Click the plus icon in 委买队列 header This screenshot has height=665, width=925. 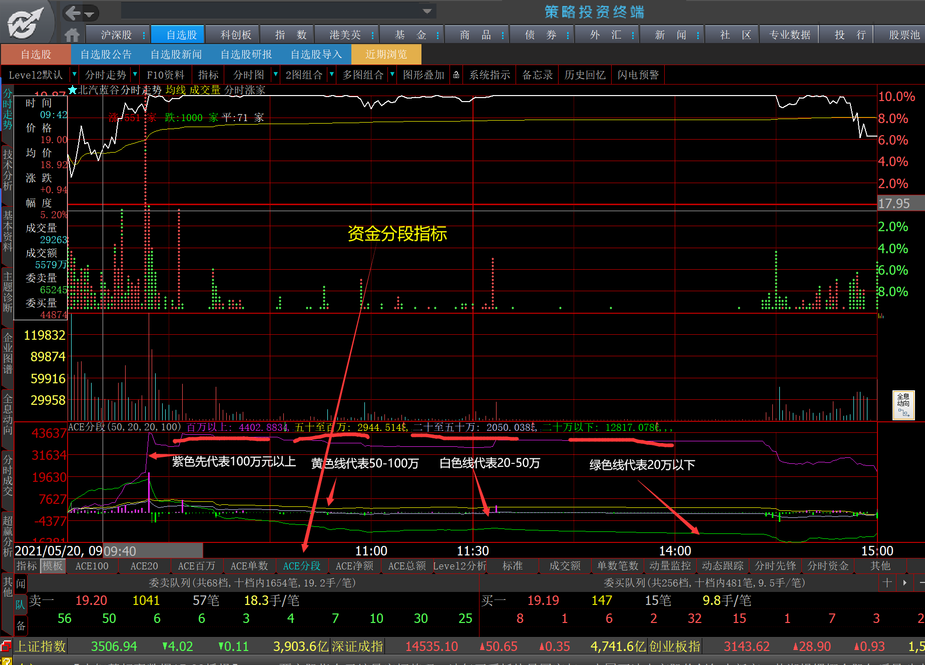(x=887, y=582)
